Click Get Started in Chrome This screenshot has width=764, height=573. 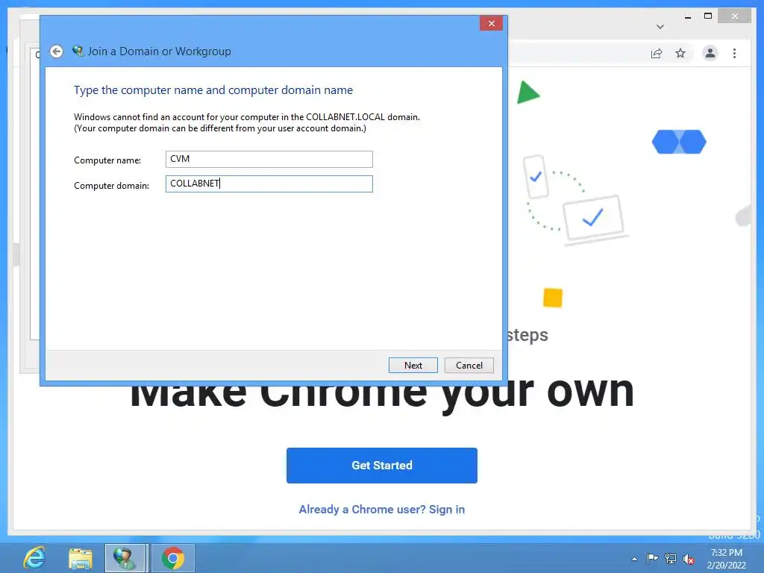(382, 466)
